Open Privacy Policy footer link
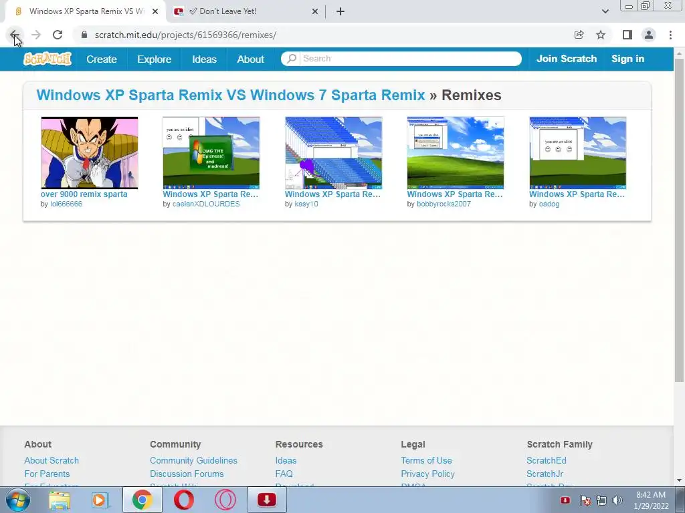The width and height of the screenshot is (685, 513). (427, 474)
